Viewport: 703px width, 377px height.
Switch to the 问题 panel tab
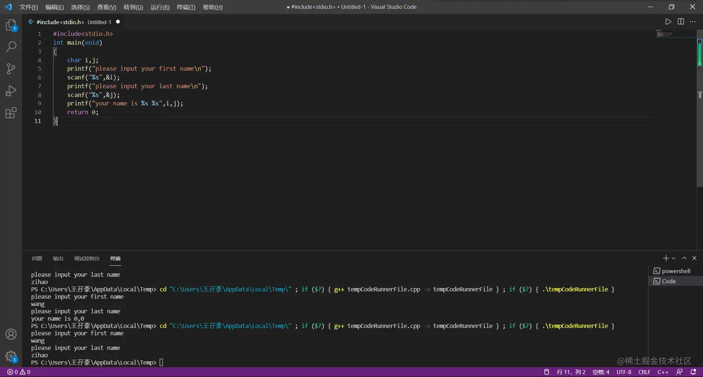[x=37, y=258]
